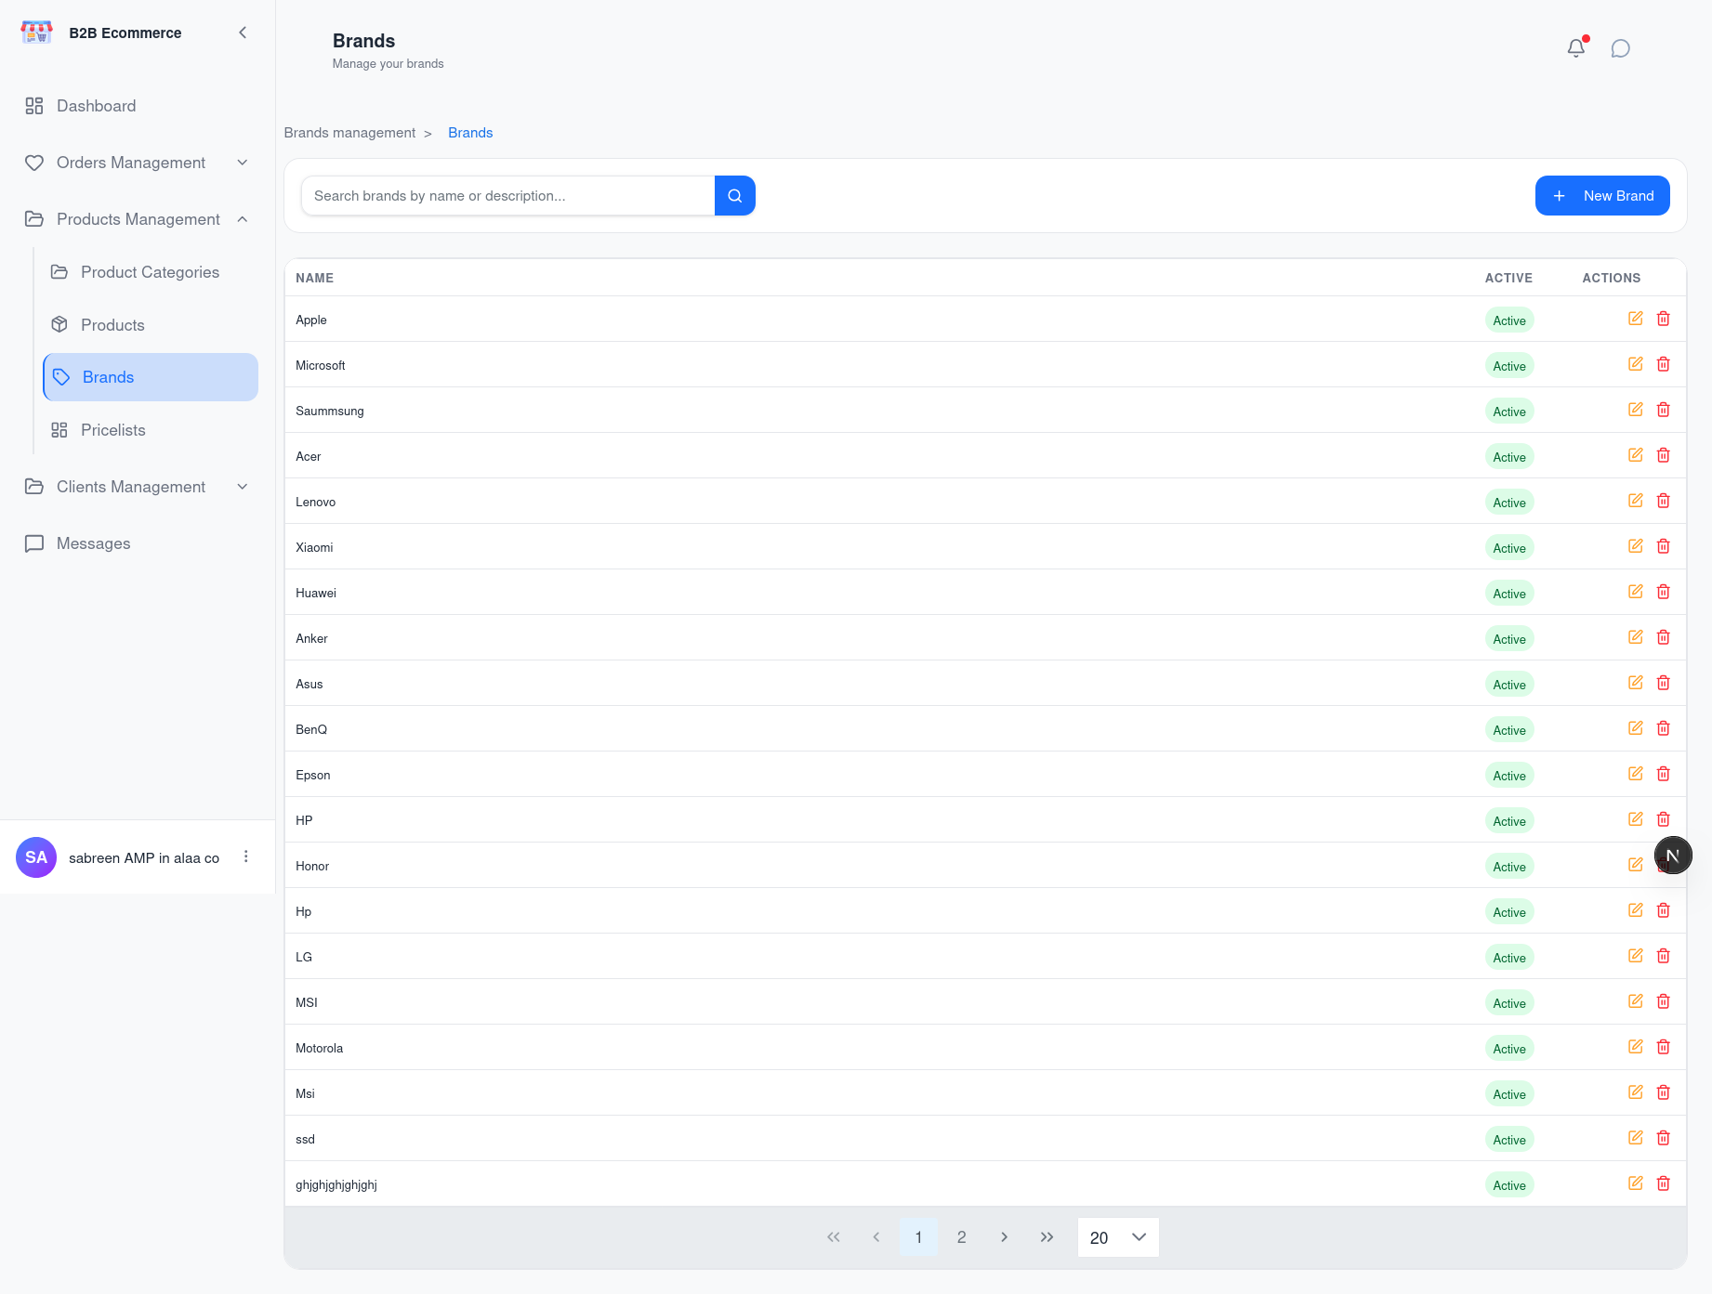Delete the ghjghjghjghjghj brand

tap(1664, 1183)
